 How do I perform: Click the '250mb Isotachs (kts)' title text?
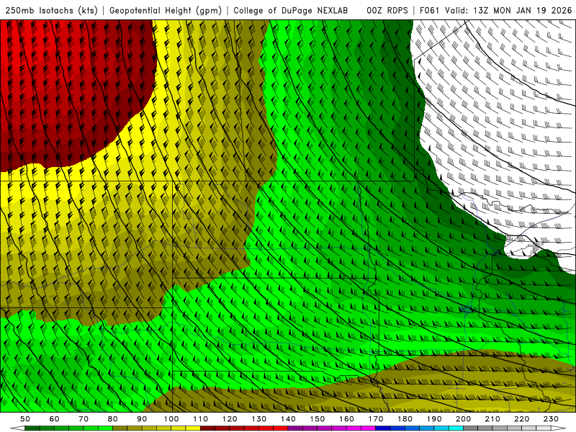pyautogui.click(x=52, y=10)
